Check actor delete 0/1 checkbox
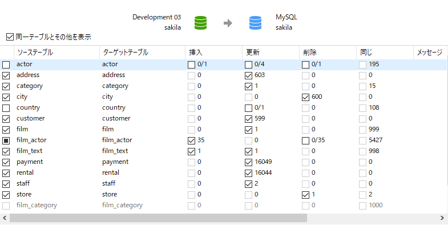The height and width of the screenshot is (225, 448). [306, 65]
